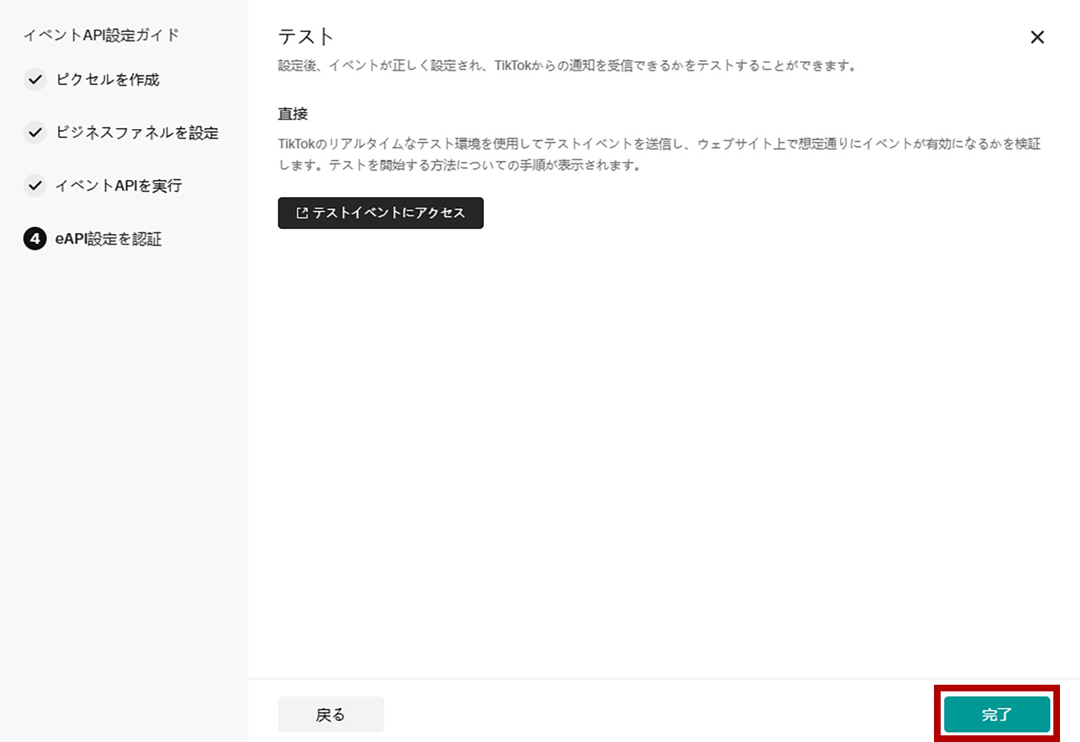Click the dark circle marker of eAPI設定を認証

35,239
